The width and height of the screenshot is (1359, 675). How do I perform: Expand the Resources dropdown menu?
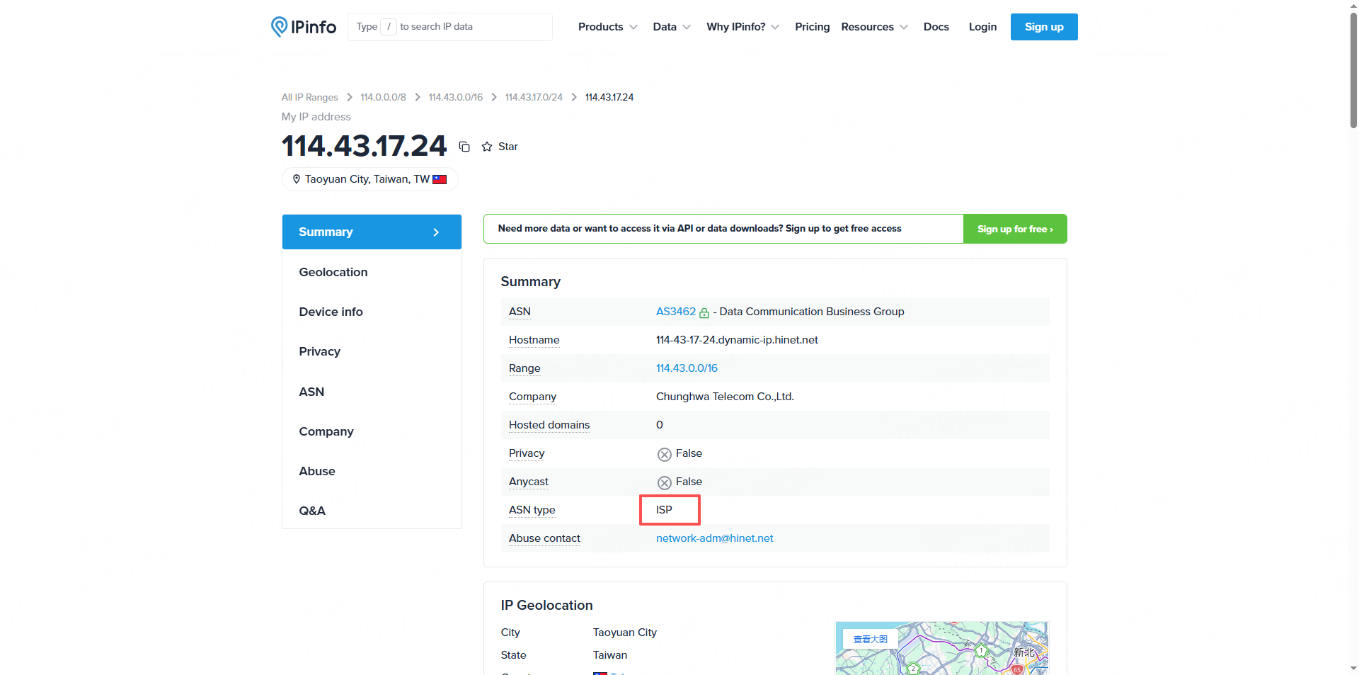(874, 27)
